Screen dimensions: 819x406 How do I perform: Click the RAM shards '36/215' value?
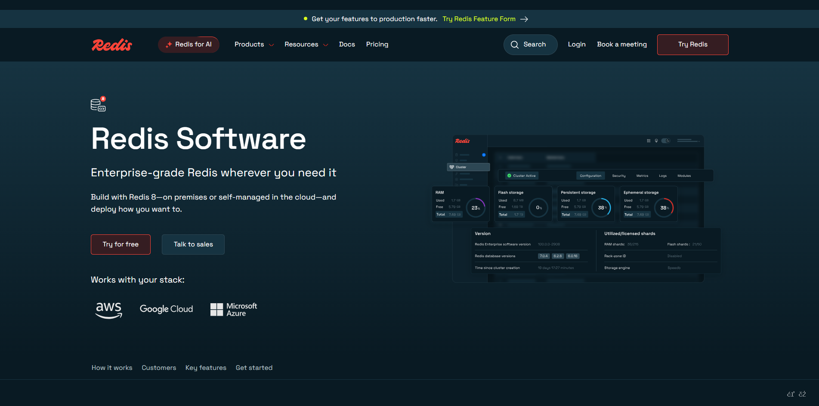[x=633, y=244]
